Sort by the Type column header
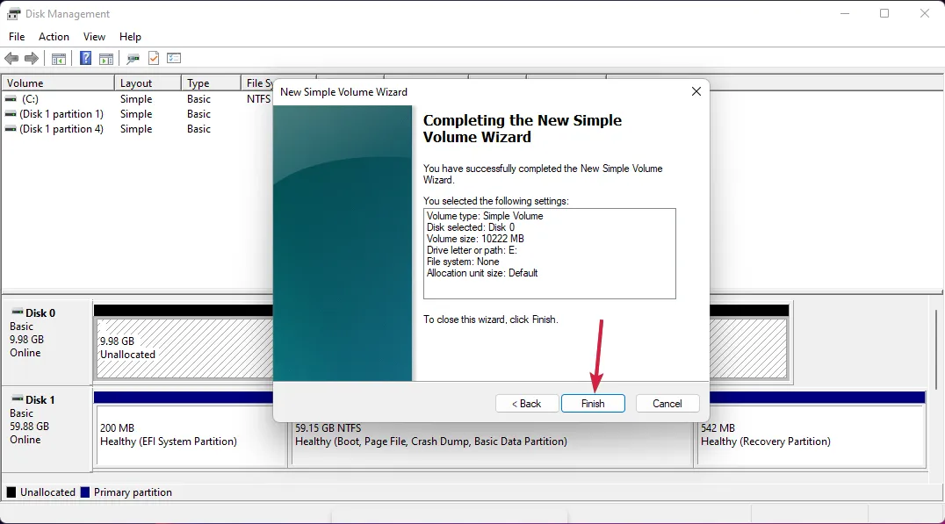This screenshot has width=945, height=524. 211,83
